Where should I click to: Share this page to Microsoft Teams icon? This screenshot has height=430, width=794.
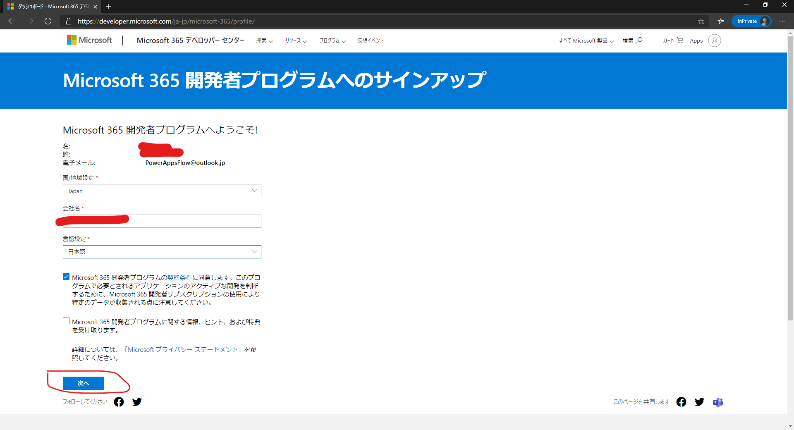click(718, 402)
